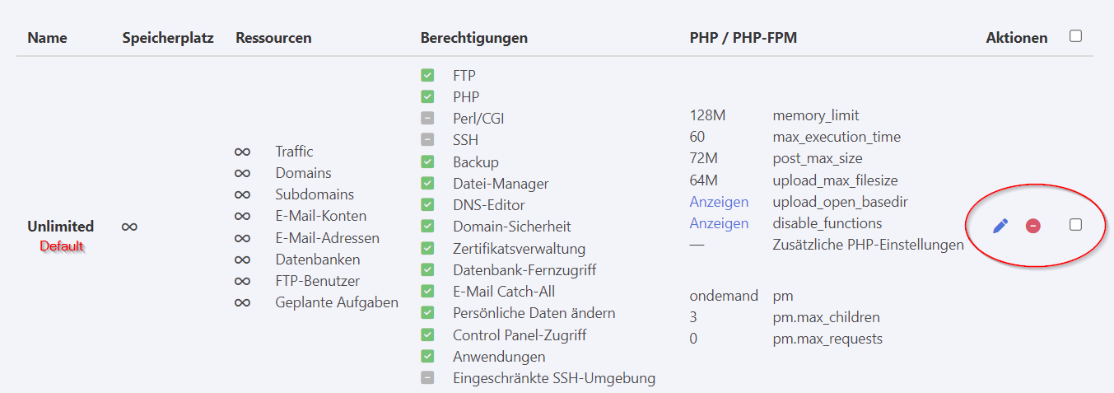The width and height of the screenshot is (1114, 393).
Task: Click the red delete icon
Action: click(x=1032, y=225)
